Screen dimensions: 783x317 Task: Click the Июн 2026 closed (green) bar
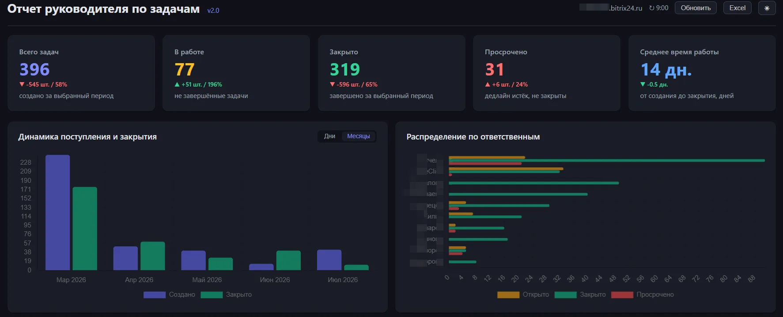point(288,260)
